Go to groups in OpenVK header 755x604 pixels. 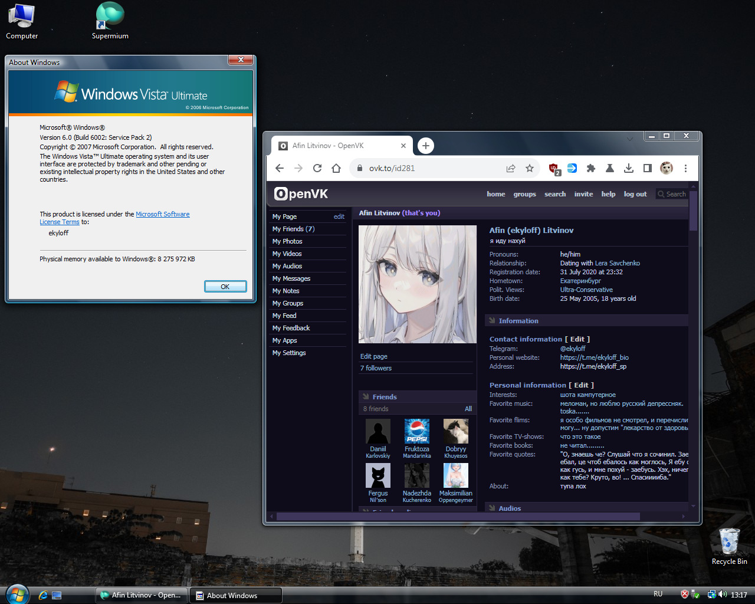point(524,194)
